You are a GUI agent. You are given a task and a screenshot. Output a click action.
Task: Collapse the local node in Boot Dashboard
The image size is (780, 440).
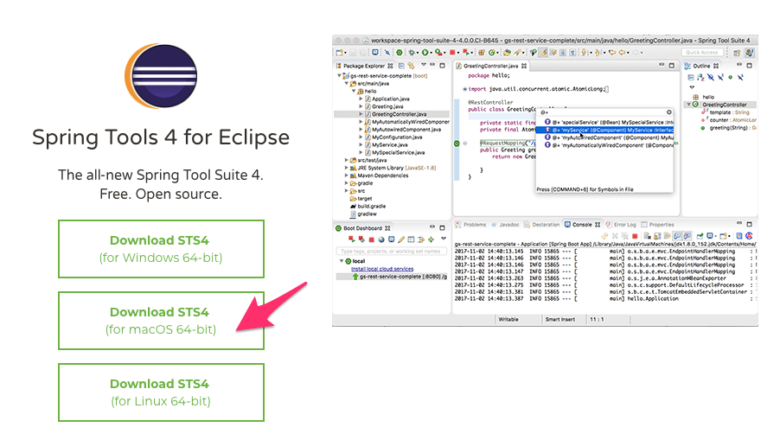pos(342,261)
